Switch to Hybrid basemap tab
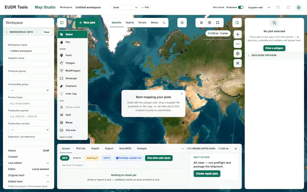Screen dimensions: 307x192 [130, 23]
